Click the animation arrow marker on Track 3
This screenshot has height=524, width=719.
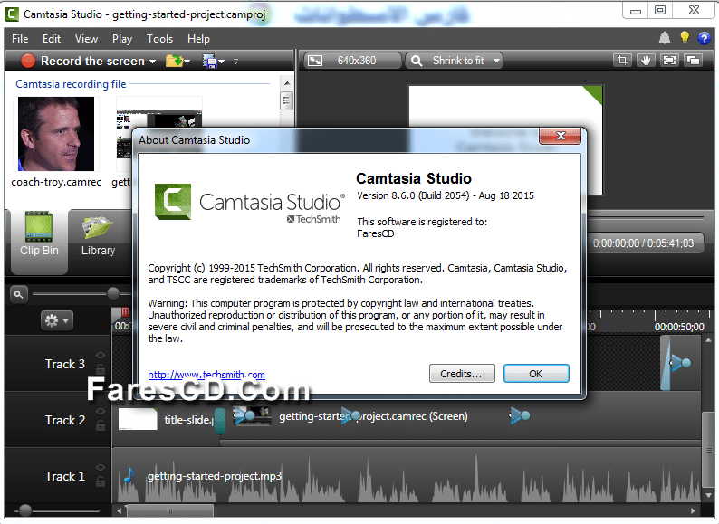681,363
